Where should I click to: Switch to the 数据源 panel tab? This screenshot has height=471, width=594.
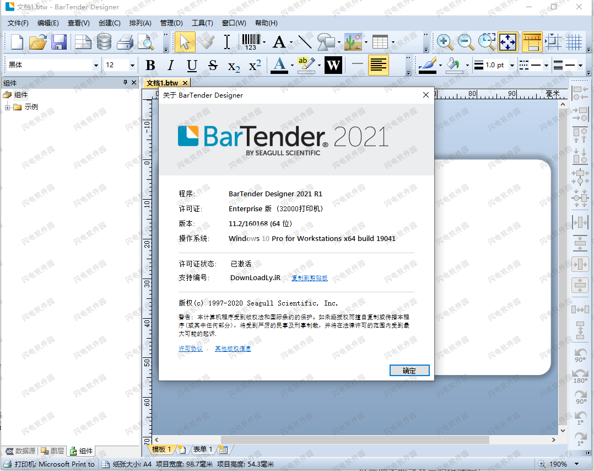point(21,451)
